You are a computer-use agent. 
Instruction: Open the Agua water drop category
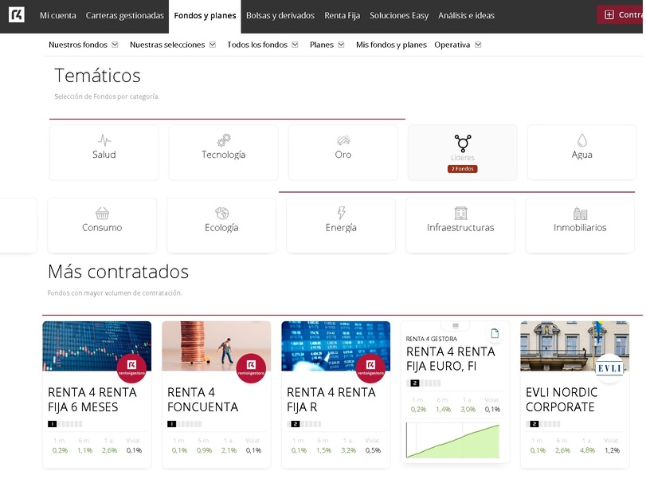coord(581,152)
